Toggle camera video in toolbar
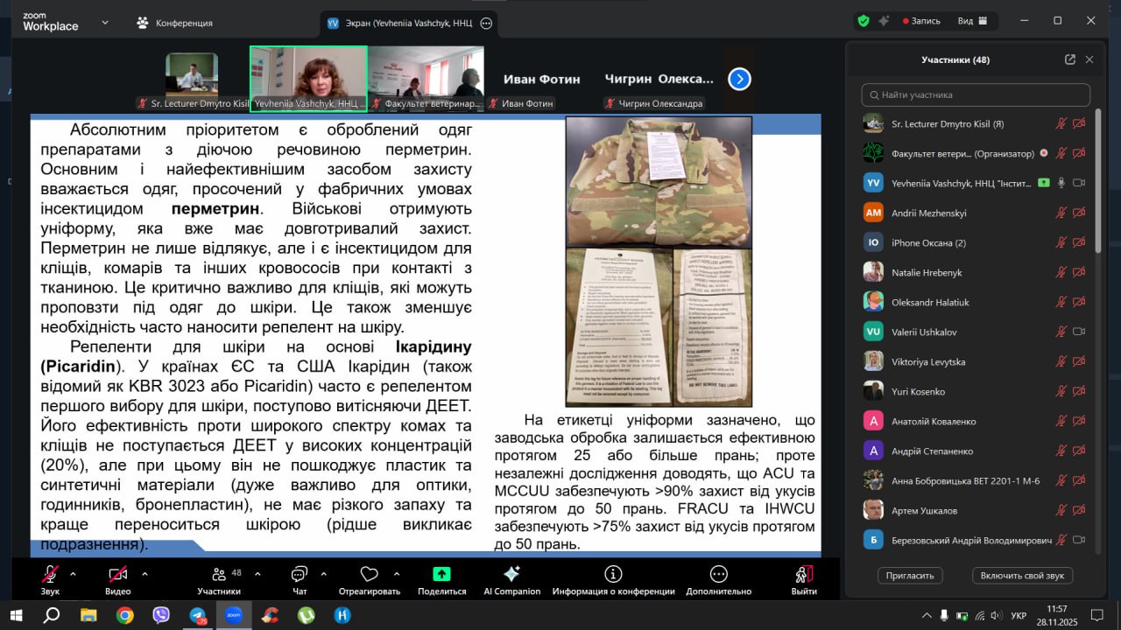Image resolution: width=1121 pixels, height=630 pixels. pos(117,574)
